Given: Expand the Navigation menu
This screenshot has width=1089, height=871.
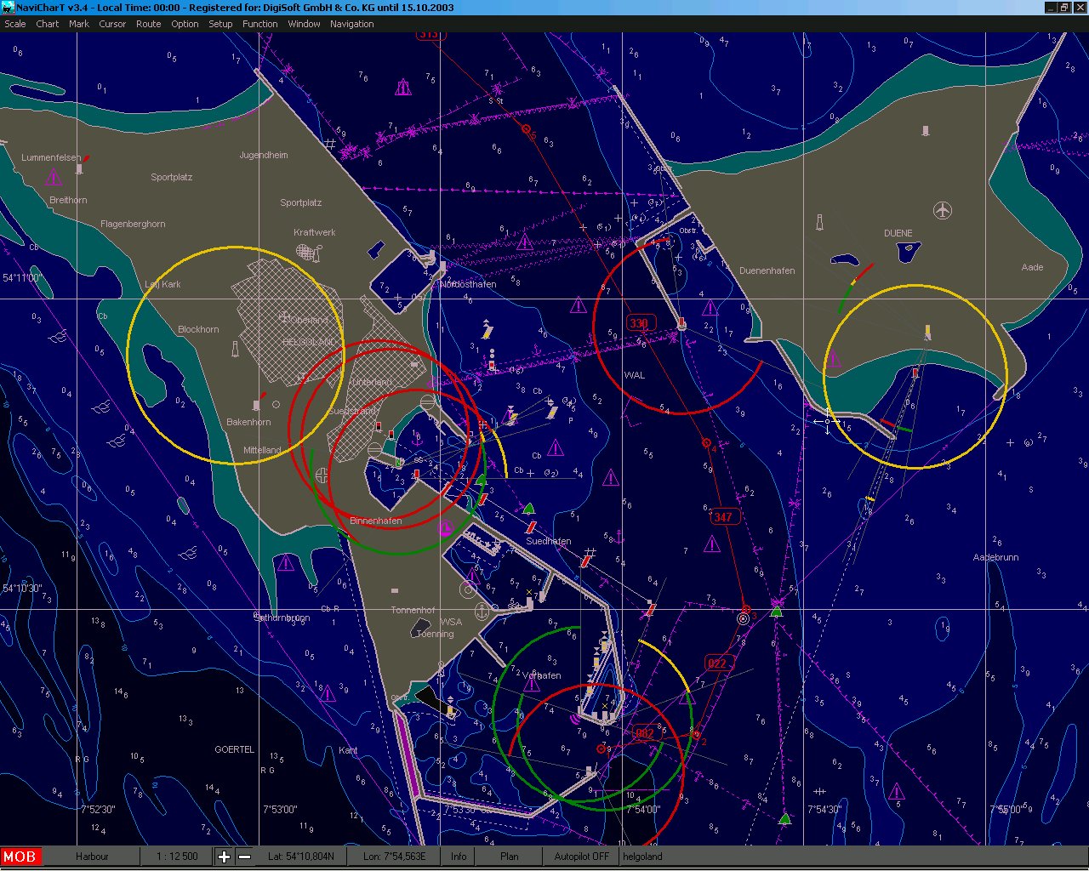Looking at the screenshot, I should pyautogui.click(x=351, y=24).
